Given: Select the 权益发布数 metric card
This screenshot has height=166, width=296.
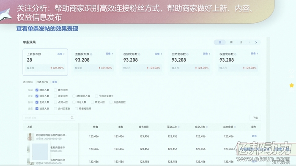Looking at the screenshot, I should [238, 62].
